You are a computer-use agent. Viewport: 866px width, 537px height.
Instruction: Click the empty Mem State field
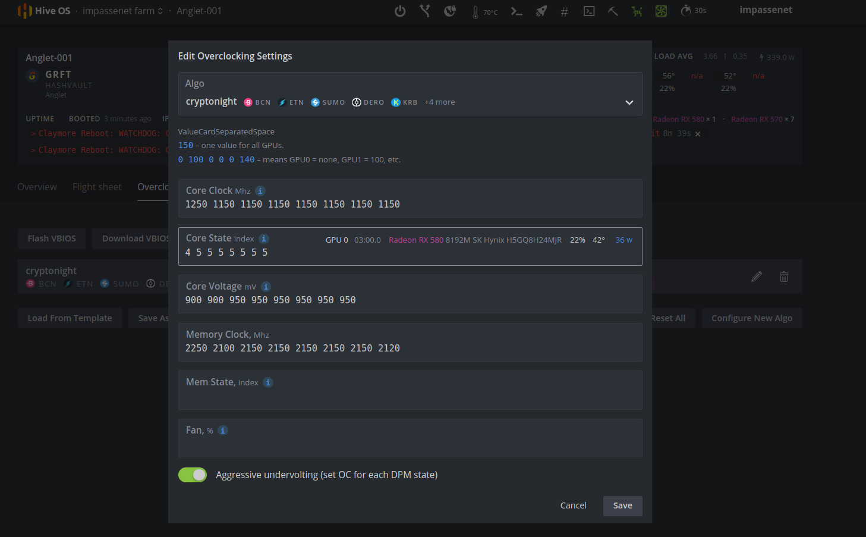[x=410, y=390]
